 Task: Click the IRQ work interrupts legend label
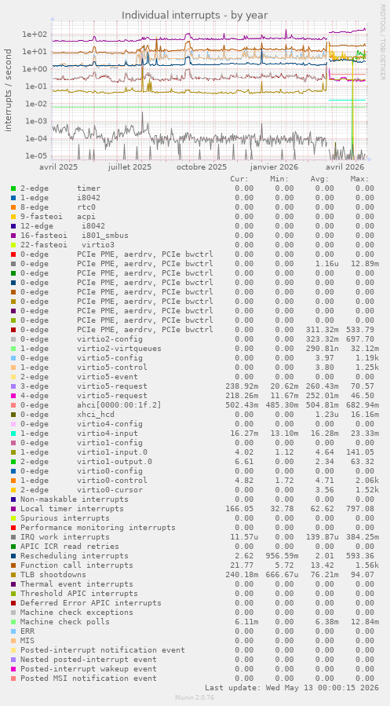[x=65, y=537]
